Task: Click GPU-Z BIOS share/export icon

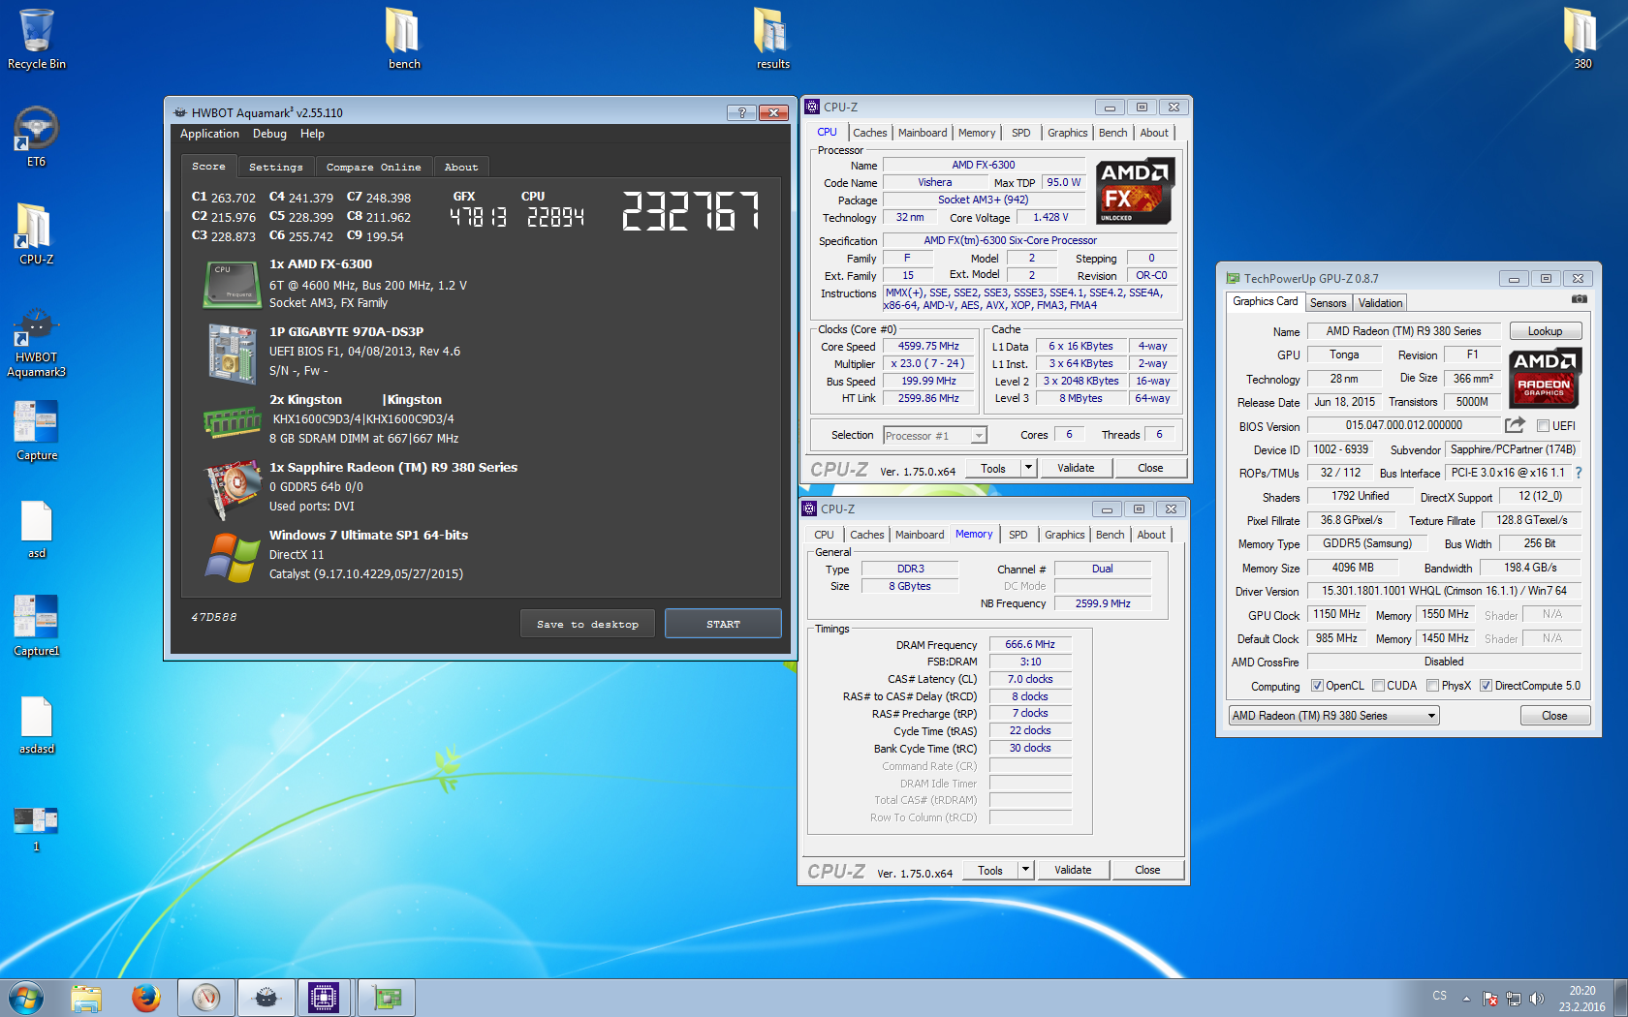Action: click(1515, 425)
